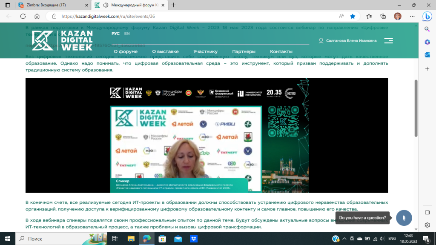
Task: Open Edge Settings and more menu
Action: click(x=412, y=17)
